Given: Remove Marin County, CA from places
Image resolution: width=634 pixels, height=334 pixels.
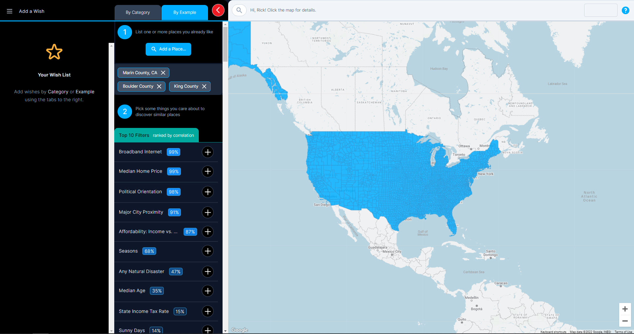Looking at the screenshot, I should click(x=163, y=73).
